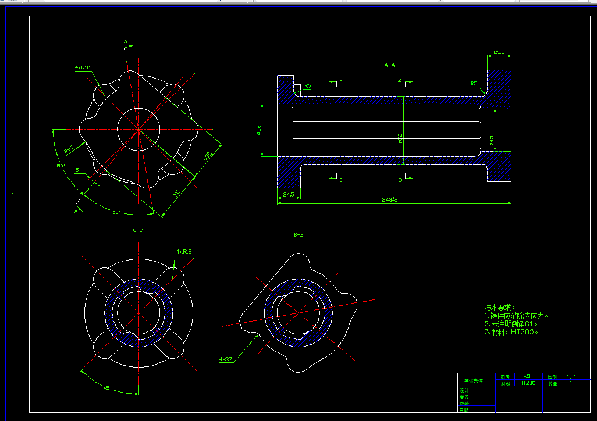
Task: Pick the 25.5 flange width dimension text
Action: [499, 52]
